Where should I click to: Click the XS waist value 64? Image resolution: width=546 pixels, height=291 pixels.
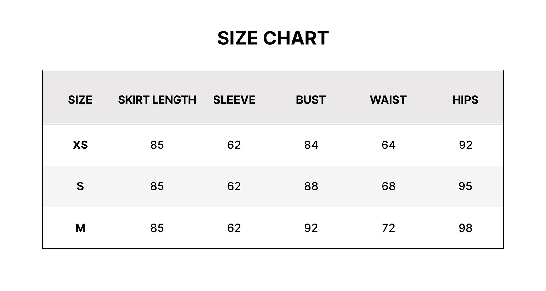click(388, 145)
